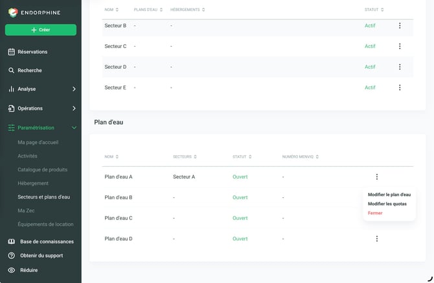
Task: Sort sectors by Statut column
Action: coord(374,10)
